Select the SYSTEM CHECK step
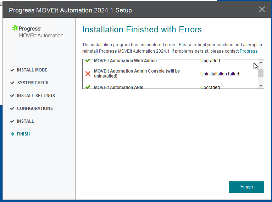Screen dimensions: 272x202 pyautogui.click(x=33, y=83)
